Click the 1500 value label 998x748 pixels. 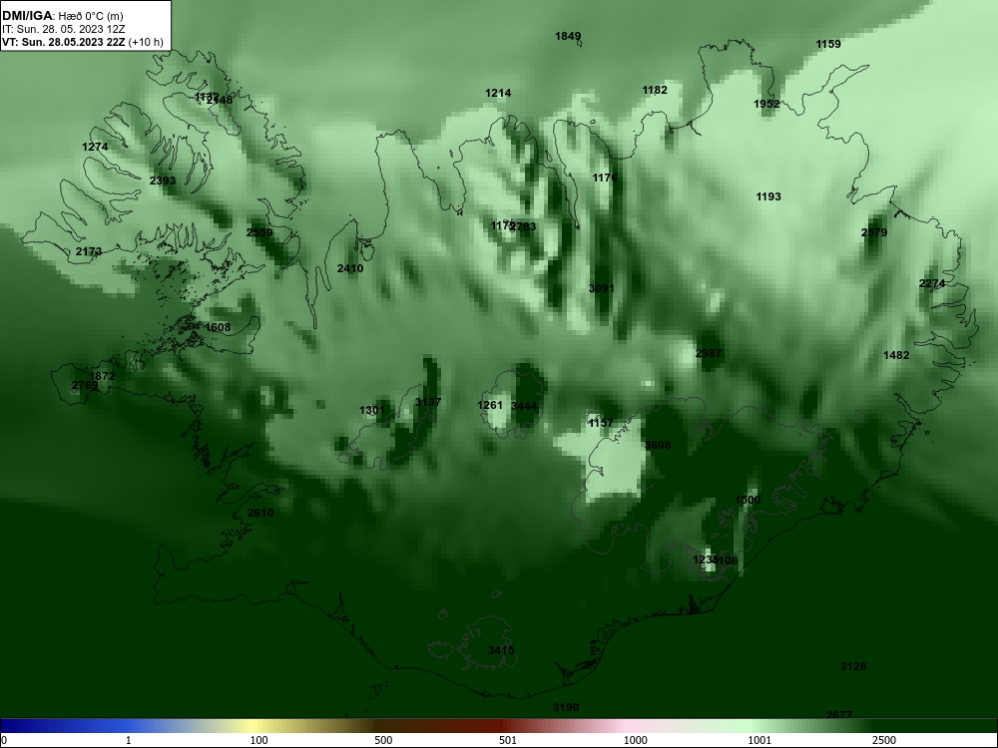coord(748,500)
